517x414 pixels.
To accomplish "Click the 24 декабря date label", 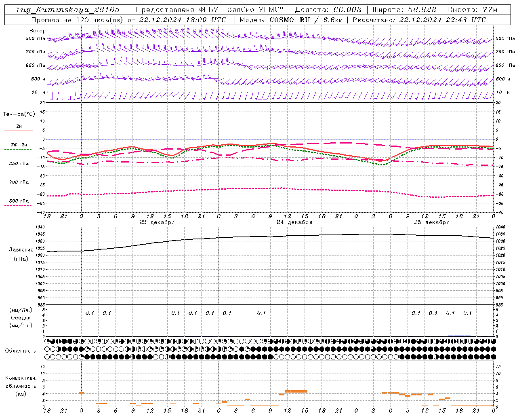I will (x=294, y=222).
